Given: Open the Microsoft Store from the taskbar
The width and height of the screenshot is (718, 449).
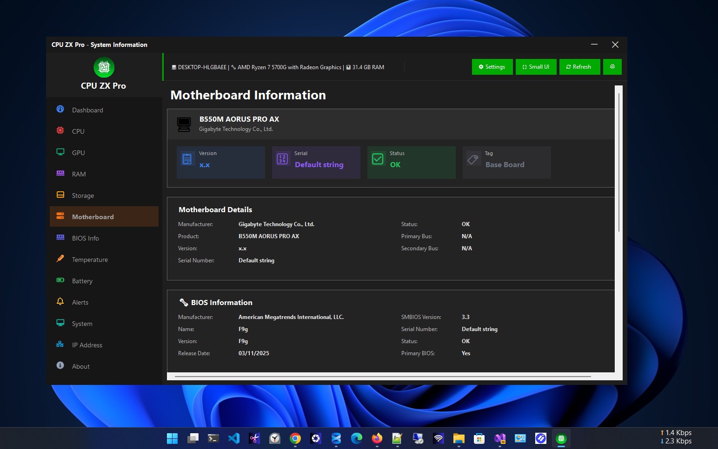Looking at the screenshot, I should coord(479,438).
